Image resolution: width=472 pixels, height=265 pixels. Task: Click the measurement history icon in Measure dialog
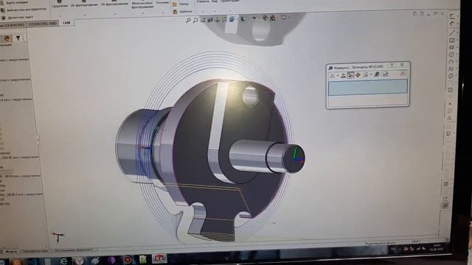pos(377,74)
